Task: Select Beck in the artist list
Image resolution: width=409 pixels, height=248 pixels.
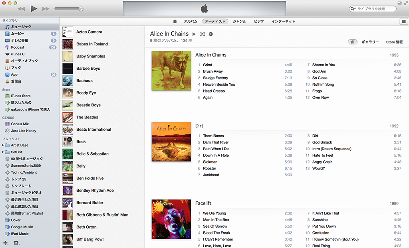Action: coord(102,142)
